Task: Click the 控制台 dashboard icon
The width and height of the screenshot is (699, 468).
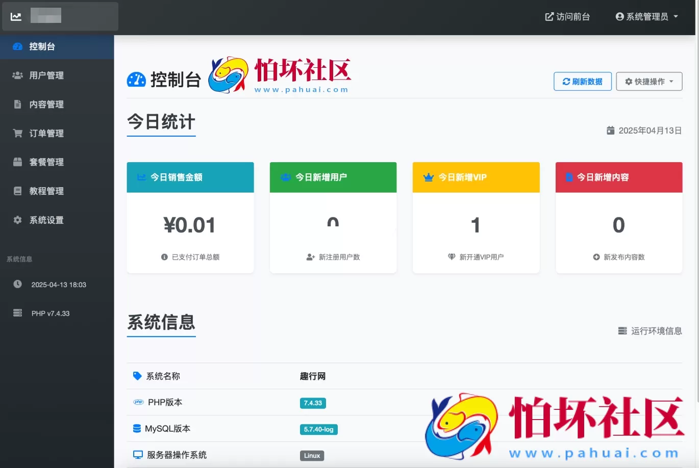Action: pyautogui.click(x=17, y=46)
